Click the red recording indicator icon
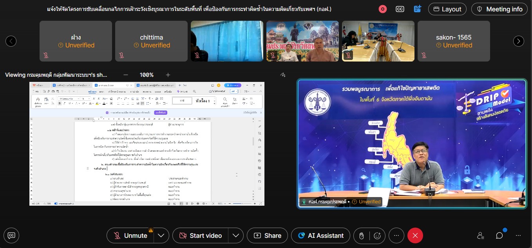This screenshot has width=532, height=248. (382, 9)
